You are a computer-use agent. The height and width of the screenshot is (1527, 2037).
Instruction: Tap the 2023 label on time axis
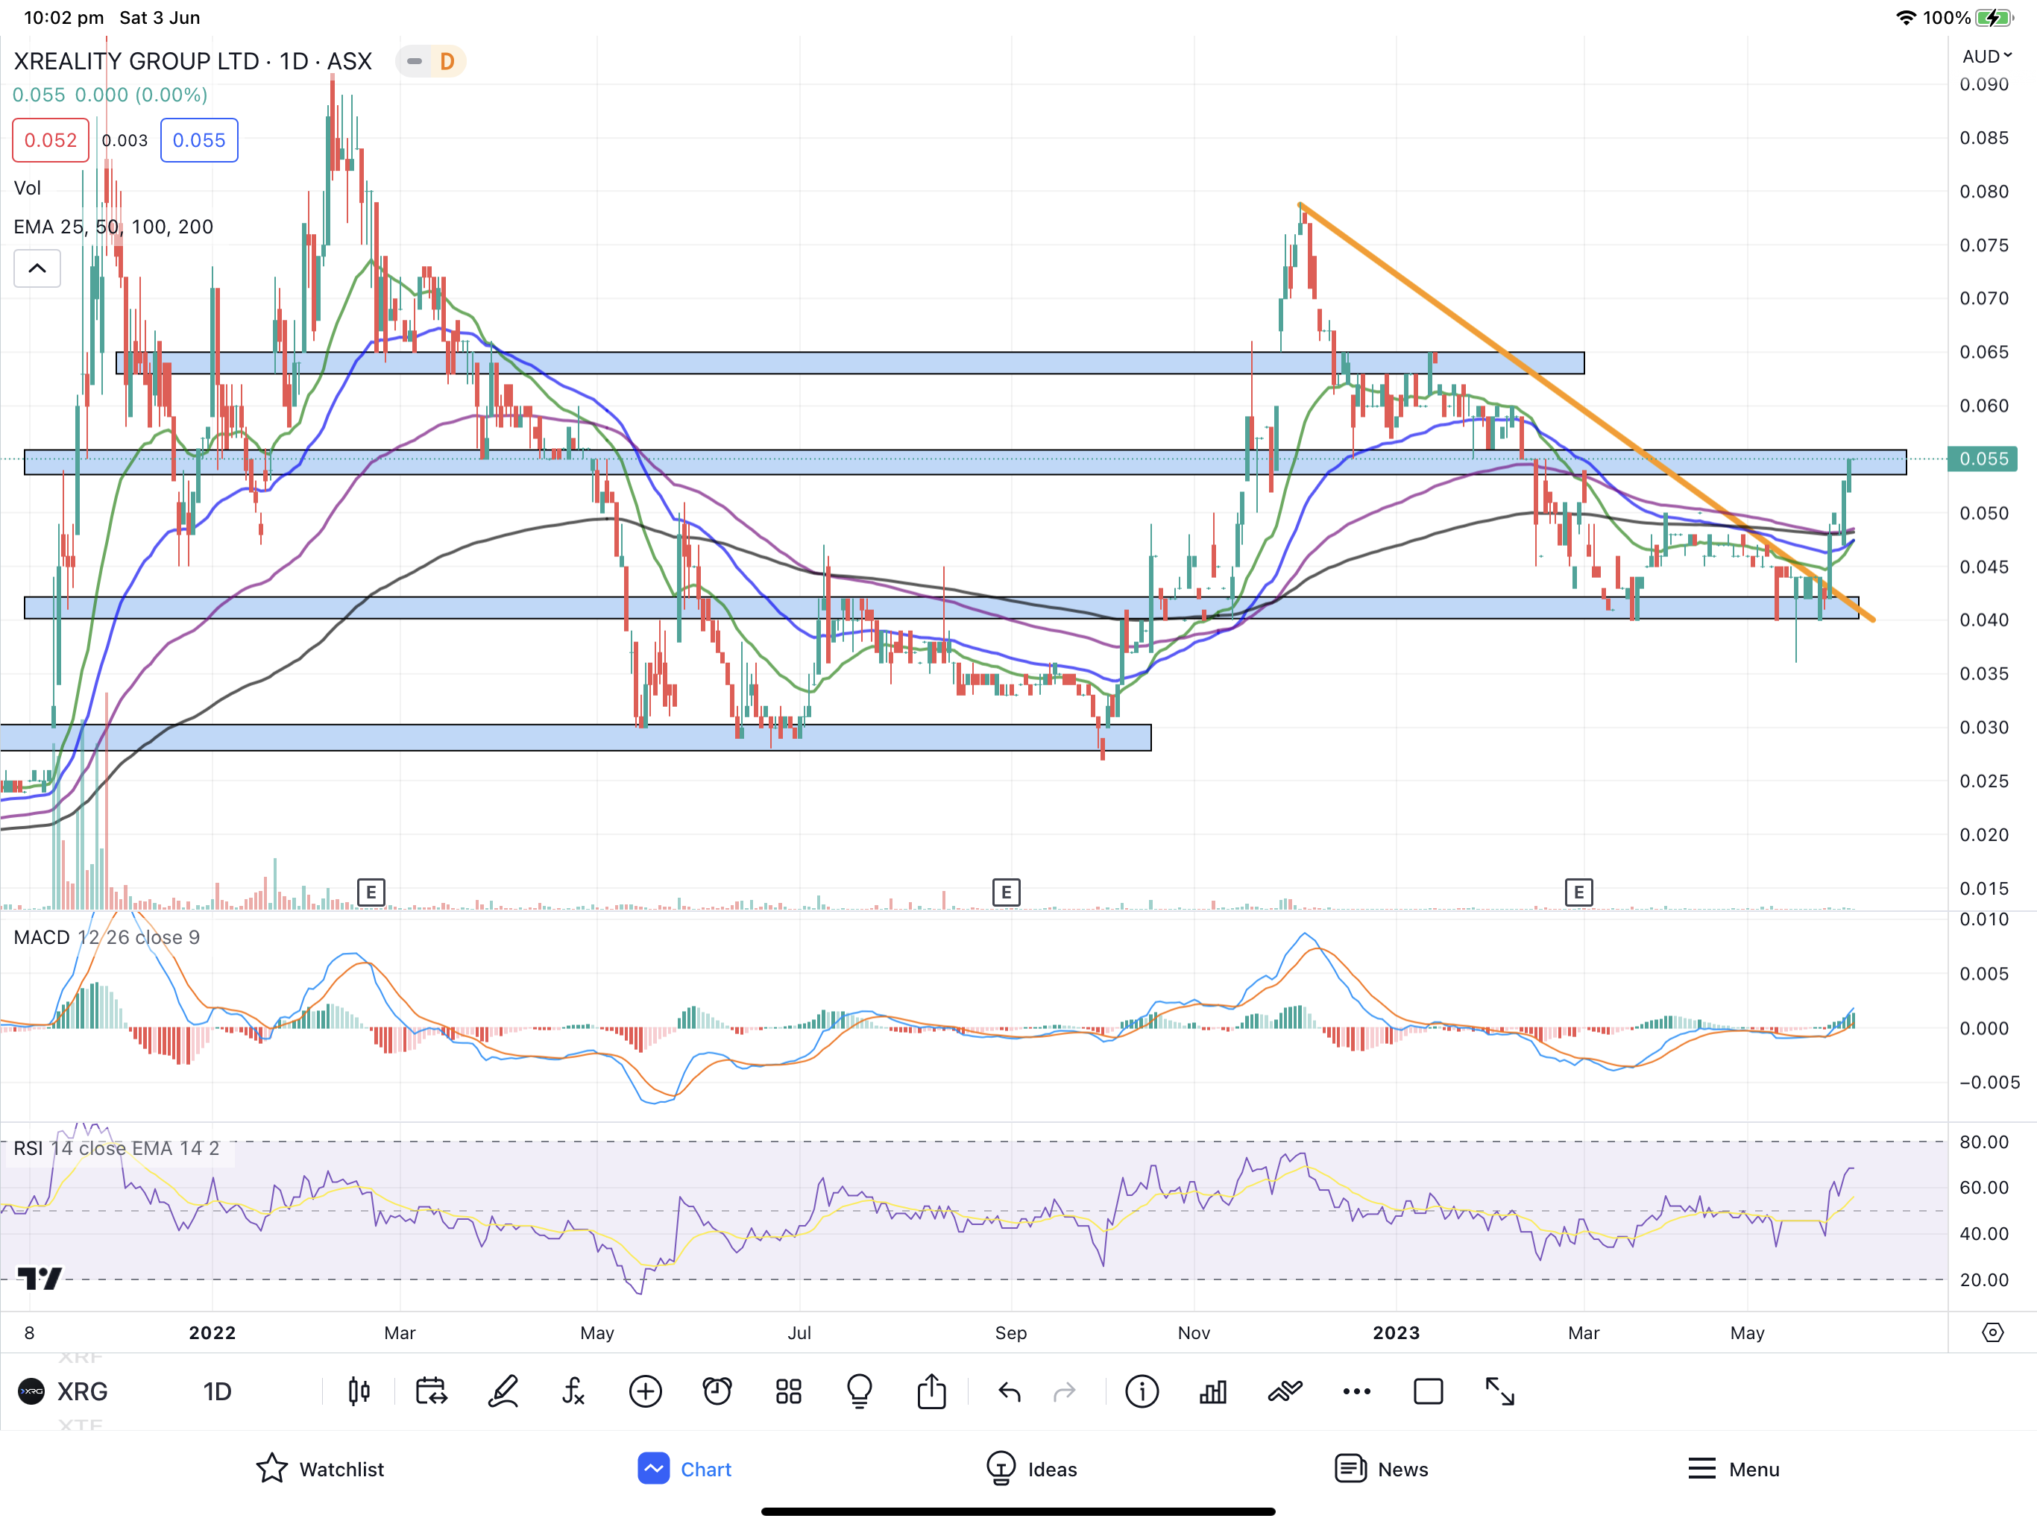[1396, 1332]
